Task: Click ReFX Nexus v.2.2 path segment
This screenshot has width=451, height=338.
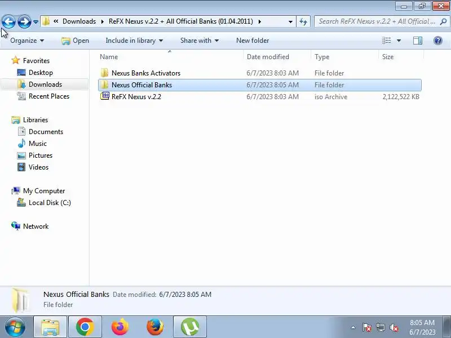Action: (x=180, y=21)
